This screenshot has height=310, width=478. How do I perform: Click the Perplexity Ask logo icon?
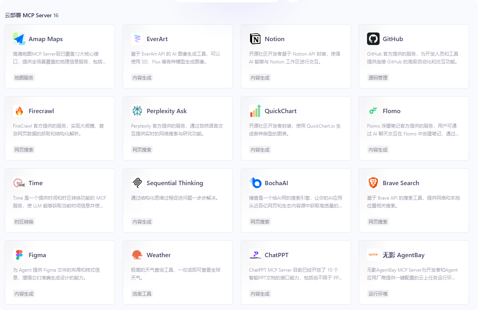137,111
